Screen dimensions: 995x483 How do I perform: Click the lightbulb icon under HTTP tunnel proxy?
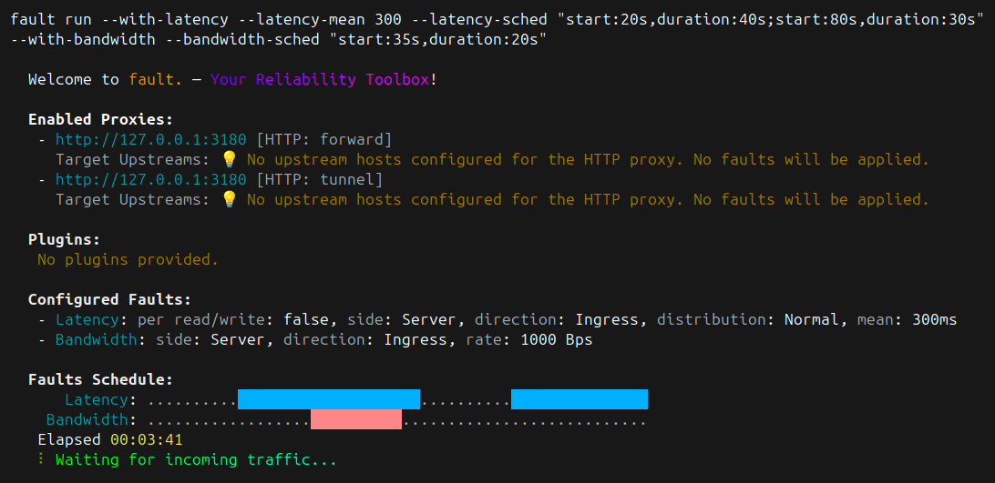[x=229, y=200]
